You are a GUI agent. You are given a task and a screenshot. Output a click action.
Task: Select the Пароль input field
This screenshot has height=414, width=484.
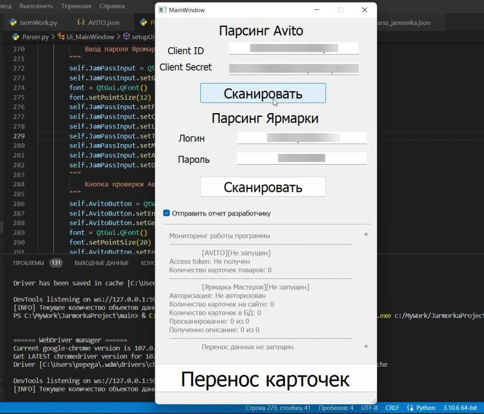point(301,159)
